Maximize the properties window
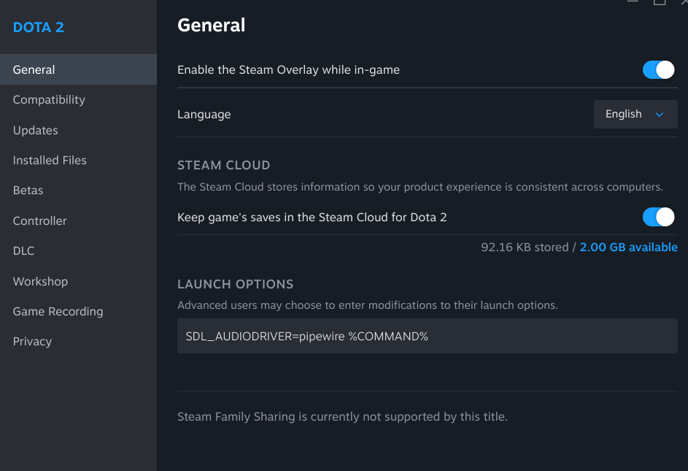 pyautogui.click(x=659, y=1)
